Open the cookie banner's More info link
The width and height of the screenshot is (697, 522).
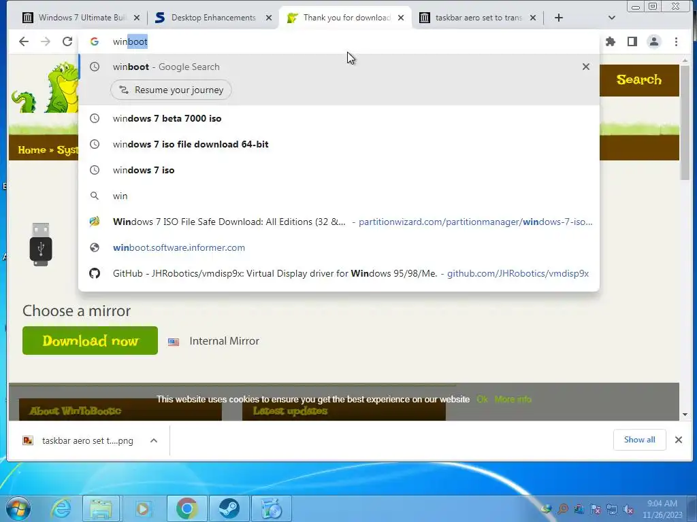tap(513, 399)
